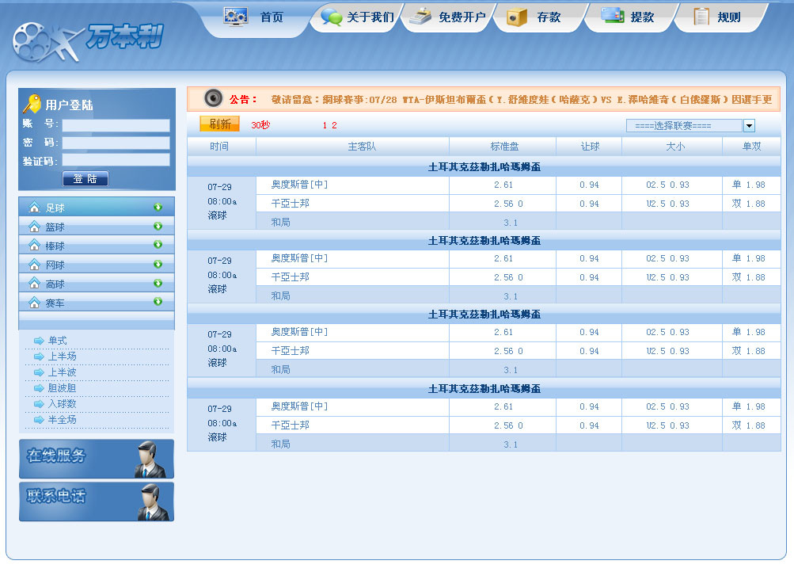Select the 单式 bet type link
The height and width of the screenshot is (572, 794).
coord(57,341)
